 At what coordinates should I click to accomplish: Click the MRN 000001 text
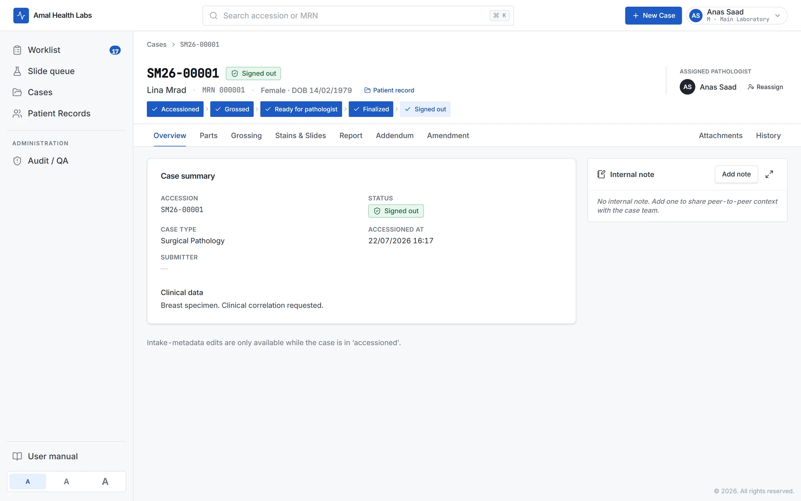[224, 90]
